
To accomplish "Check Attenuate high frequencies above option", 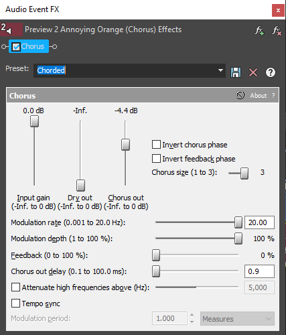I will tap(15, 287).
